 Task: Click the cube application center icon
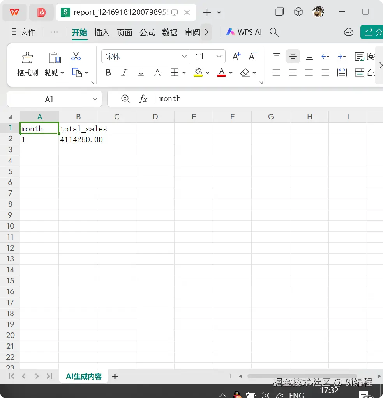[298, 12]
